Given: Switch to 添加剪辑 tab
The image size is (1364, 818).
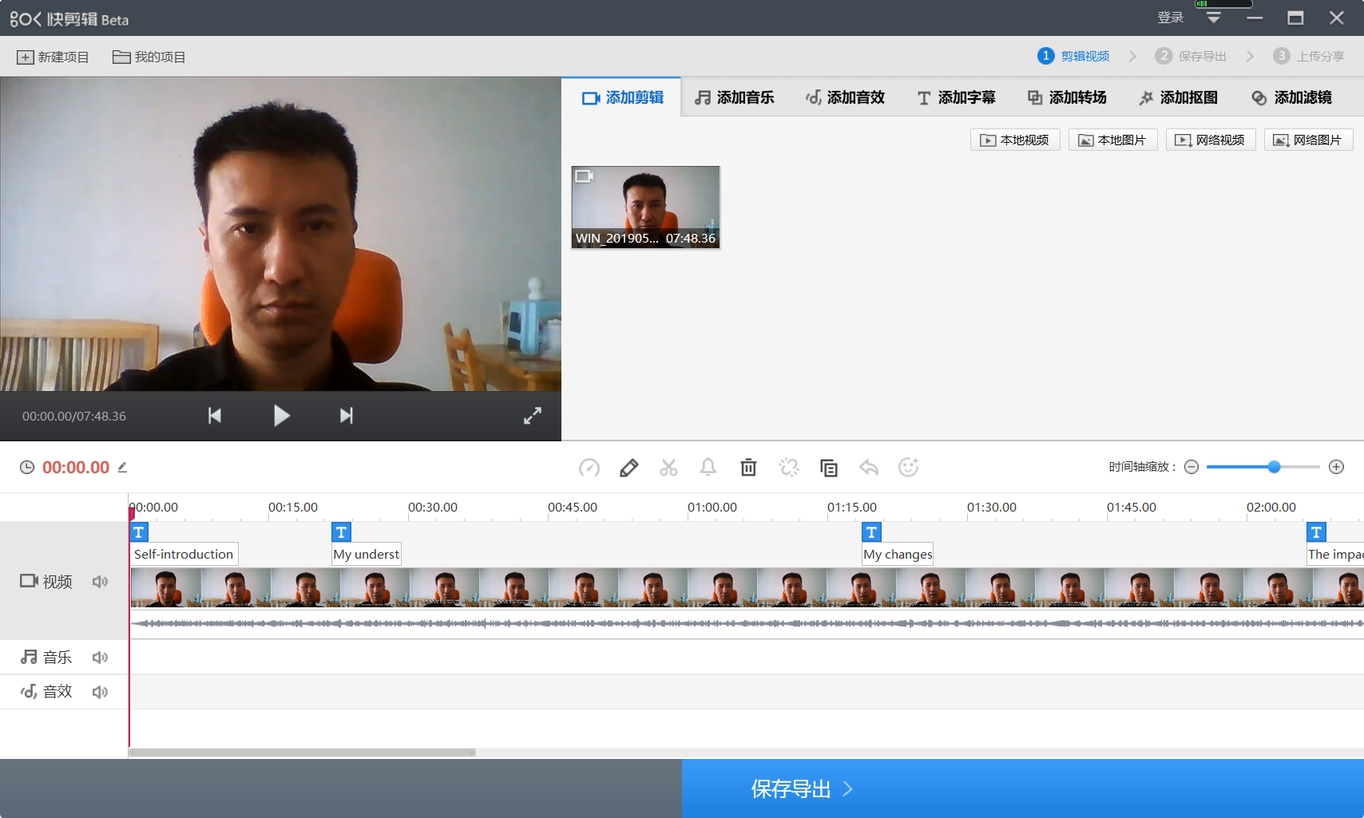Looking at the screenshot, I should click(622, 97).
